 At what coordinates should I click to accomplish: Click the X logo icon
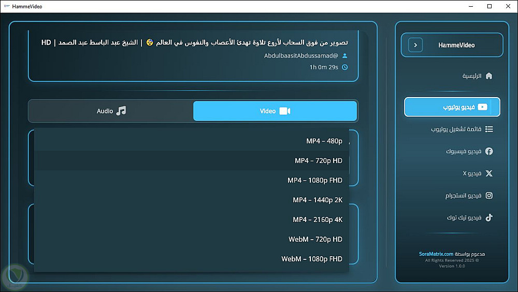coord(489,173)
